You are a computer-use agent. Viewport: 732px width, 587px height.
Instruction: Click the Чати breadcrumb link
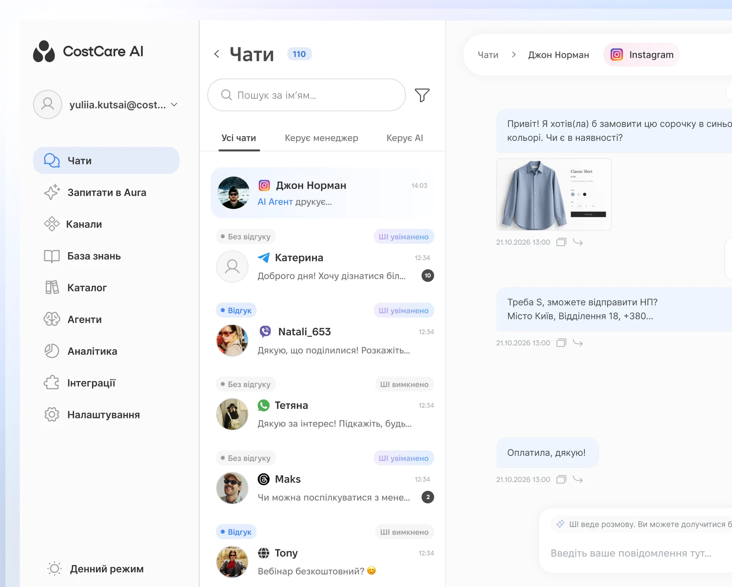click(488, 55)
